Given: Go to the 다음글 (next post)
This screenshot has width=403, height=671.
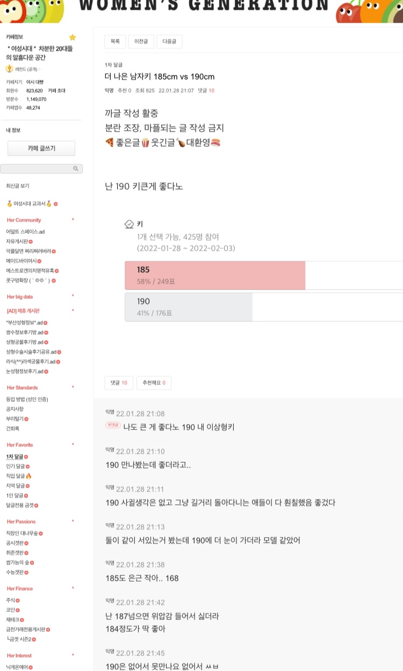Looking at the screenshot, I should pyautogui.click(x=170, y=41).
